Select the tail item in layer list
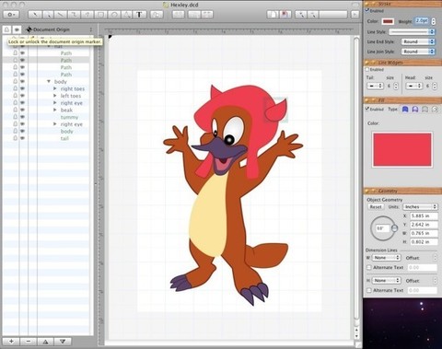442x349 pixels. (x=64, y=138)
